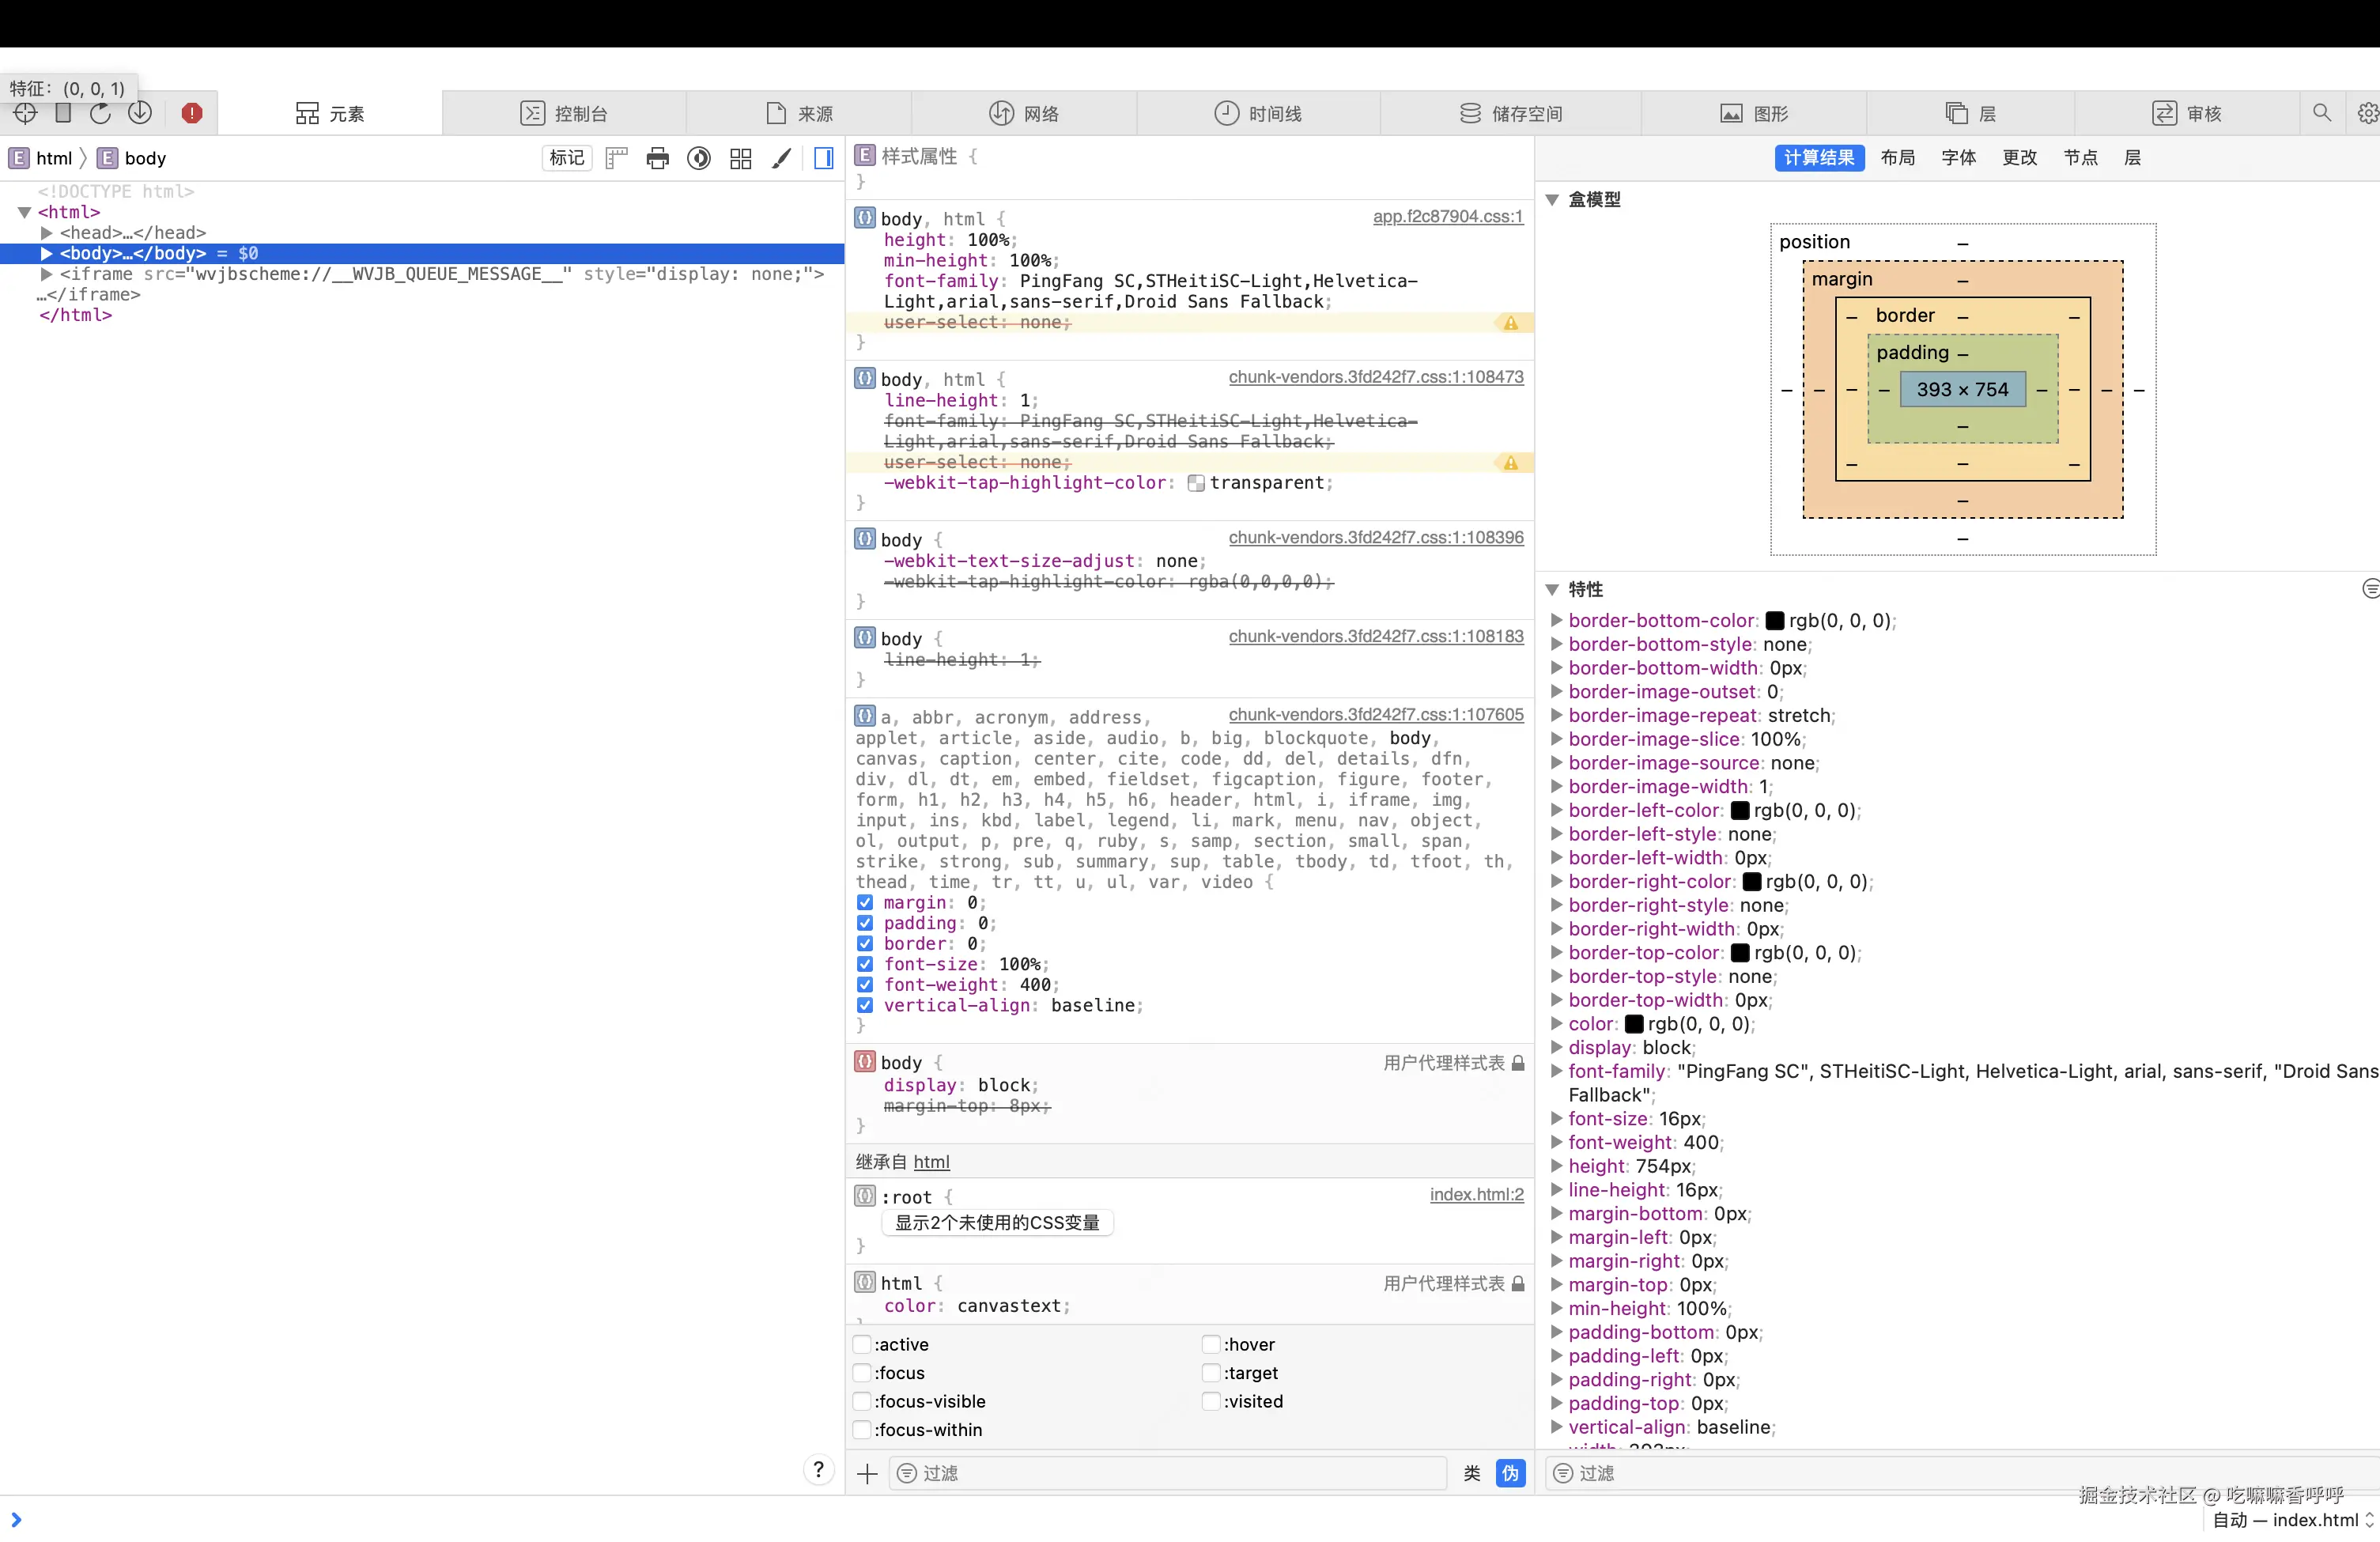Uncheck the font-size: 100% checkbox
This screenshot has height=1542, width=2380.
click(x=865, y=964)
